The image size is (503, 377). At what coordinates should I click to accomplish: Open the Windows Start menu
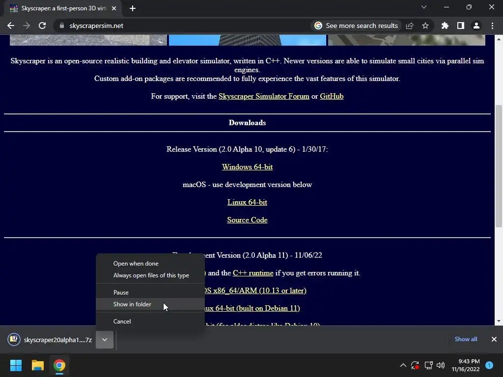[x=16, y=365]
